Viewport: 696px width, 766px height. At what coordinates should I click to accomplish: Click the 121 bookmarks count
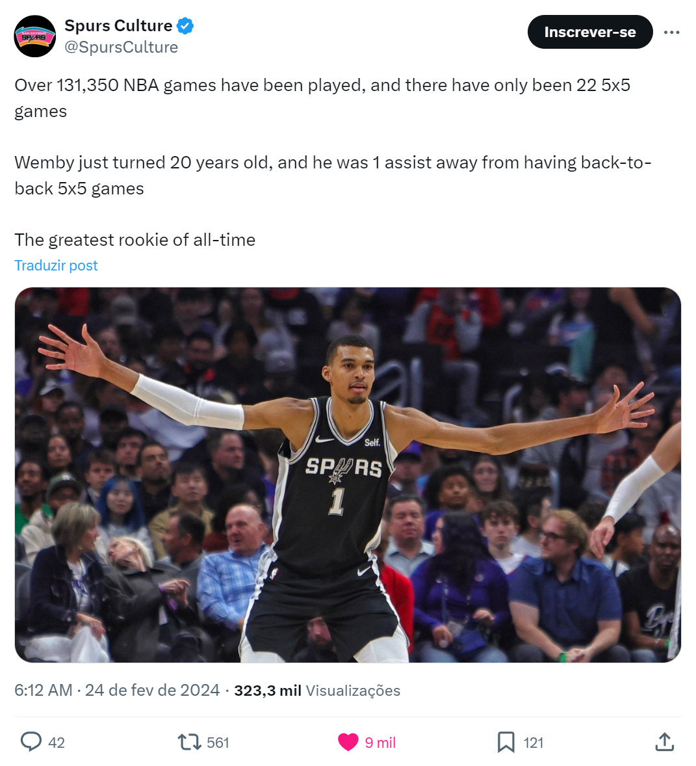pos(533,743)
